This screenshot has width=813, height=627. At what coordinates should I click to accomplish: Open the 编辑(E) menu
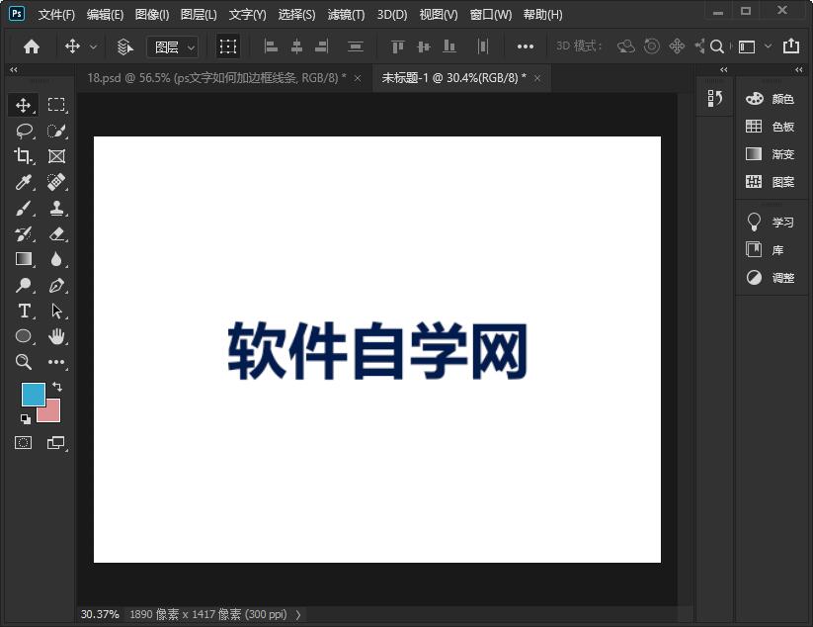(105, 15)
